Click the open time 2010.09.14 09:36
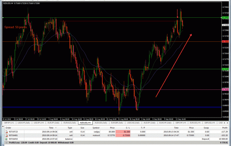The width and height of the screenshot is (231, 146). pyautogui.click(x=50, y=132)
